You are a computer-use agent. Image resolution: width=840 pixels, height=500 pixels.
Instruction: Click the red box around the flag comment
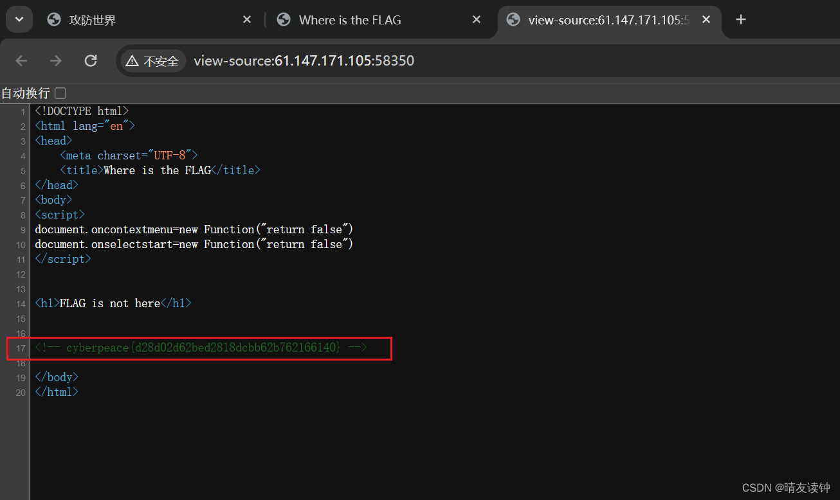[x=199, y=348]
